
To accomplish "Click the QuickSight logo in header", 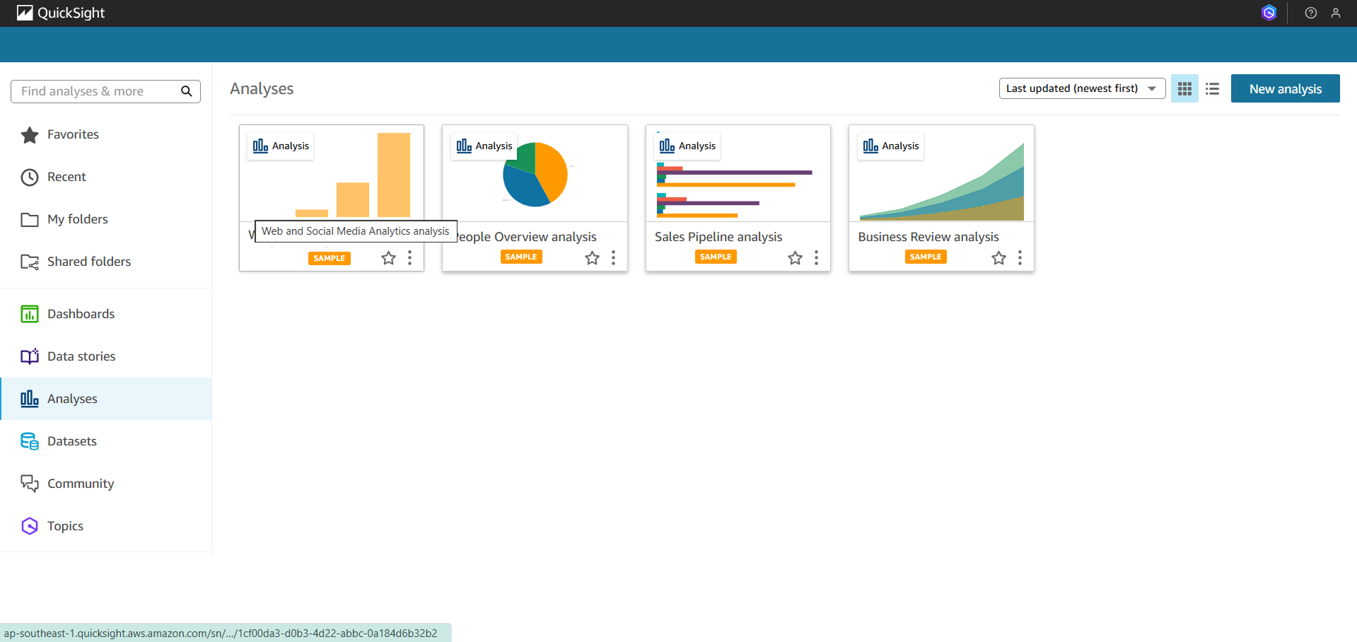I will tap(61, 13).
